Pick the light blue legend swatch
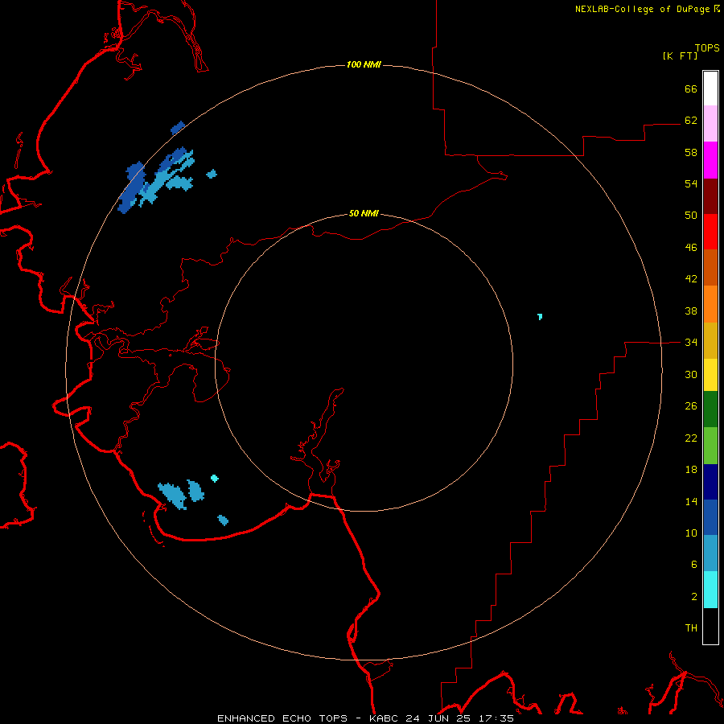This screenshot has width=724, height=724. [710, 553]
